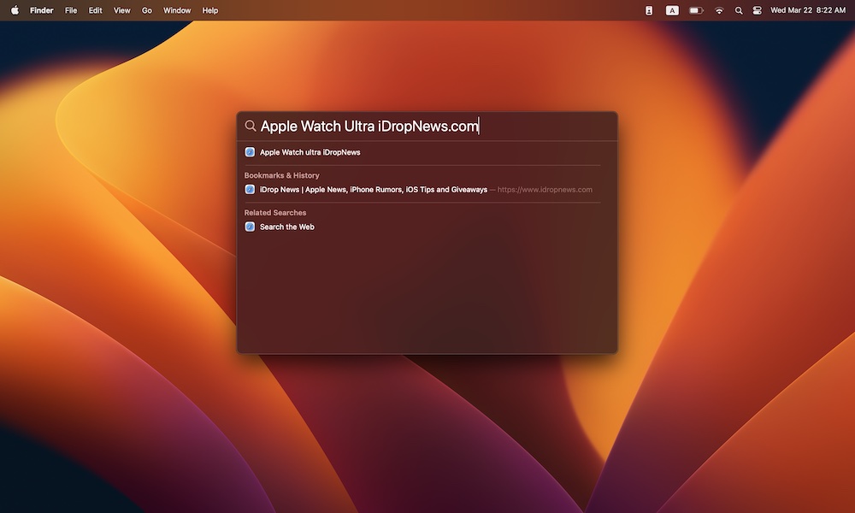The image size is (855, 513).
Task: Click the Bookmarks & History heading
Action: [281, 175]
